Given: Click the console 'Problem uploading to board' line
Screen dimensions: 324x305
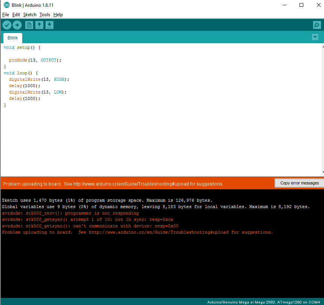Looking at the screenshot, I should [137, 232].
